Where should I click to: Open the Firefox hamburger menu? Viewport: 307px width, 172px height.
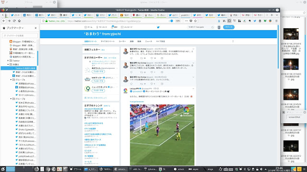point(276,21)
